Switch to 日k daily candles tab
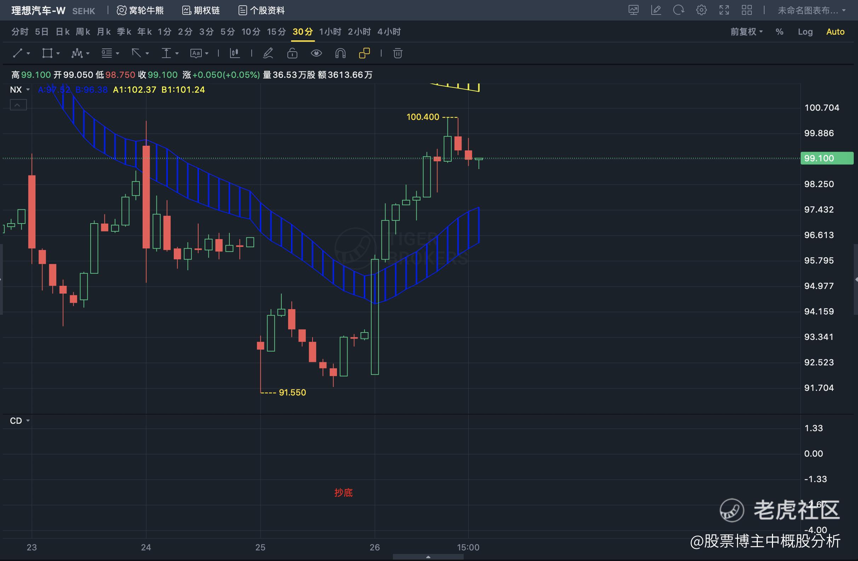 point(62,32)
